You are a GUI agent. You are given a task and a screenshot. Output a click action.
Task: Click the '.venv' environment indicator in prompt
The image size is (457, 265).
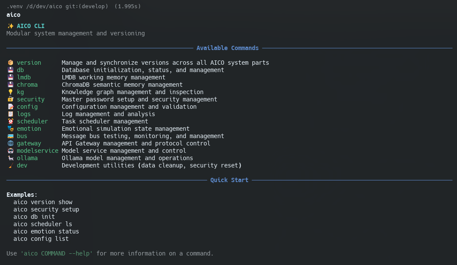click(15, 6)
